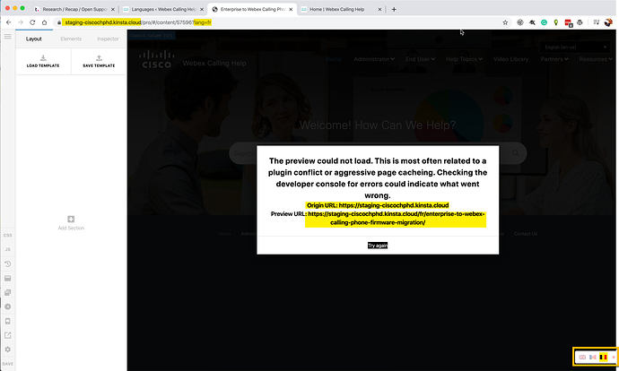Click the Cisco logo
The image size is (619, 371).
[157, 59]
